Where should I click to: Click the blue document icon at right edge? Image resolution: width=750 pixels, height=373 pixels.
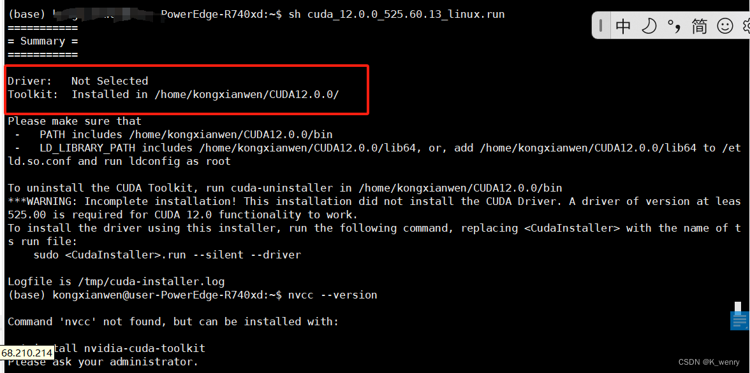(x=739, y=318)
